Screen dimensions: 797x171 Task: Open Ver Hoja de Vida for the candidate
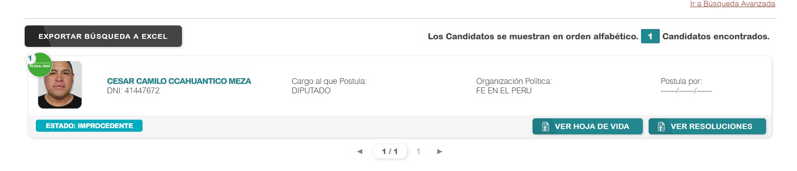point(588,126)
